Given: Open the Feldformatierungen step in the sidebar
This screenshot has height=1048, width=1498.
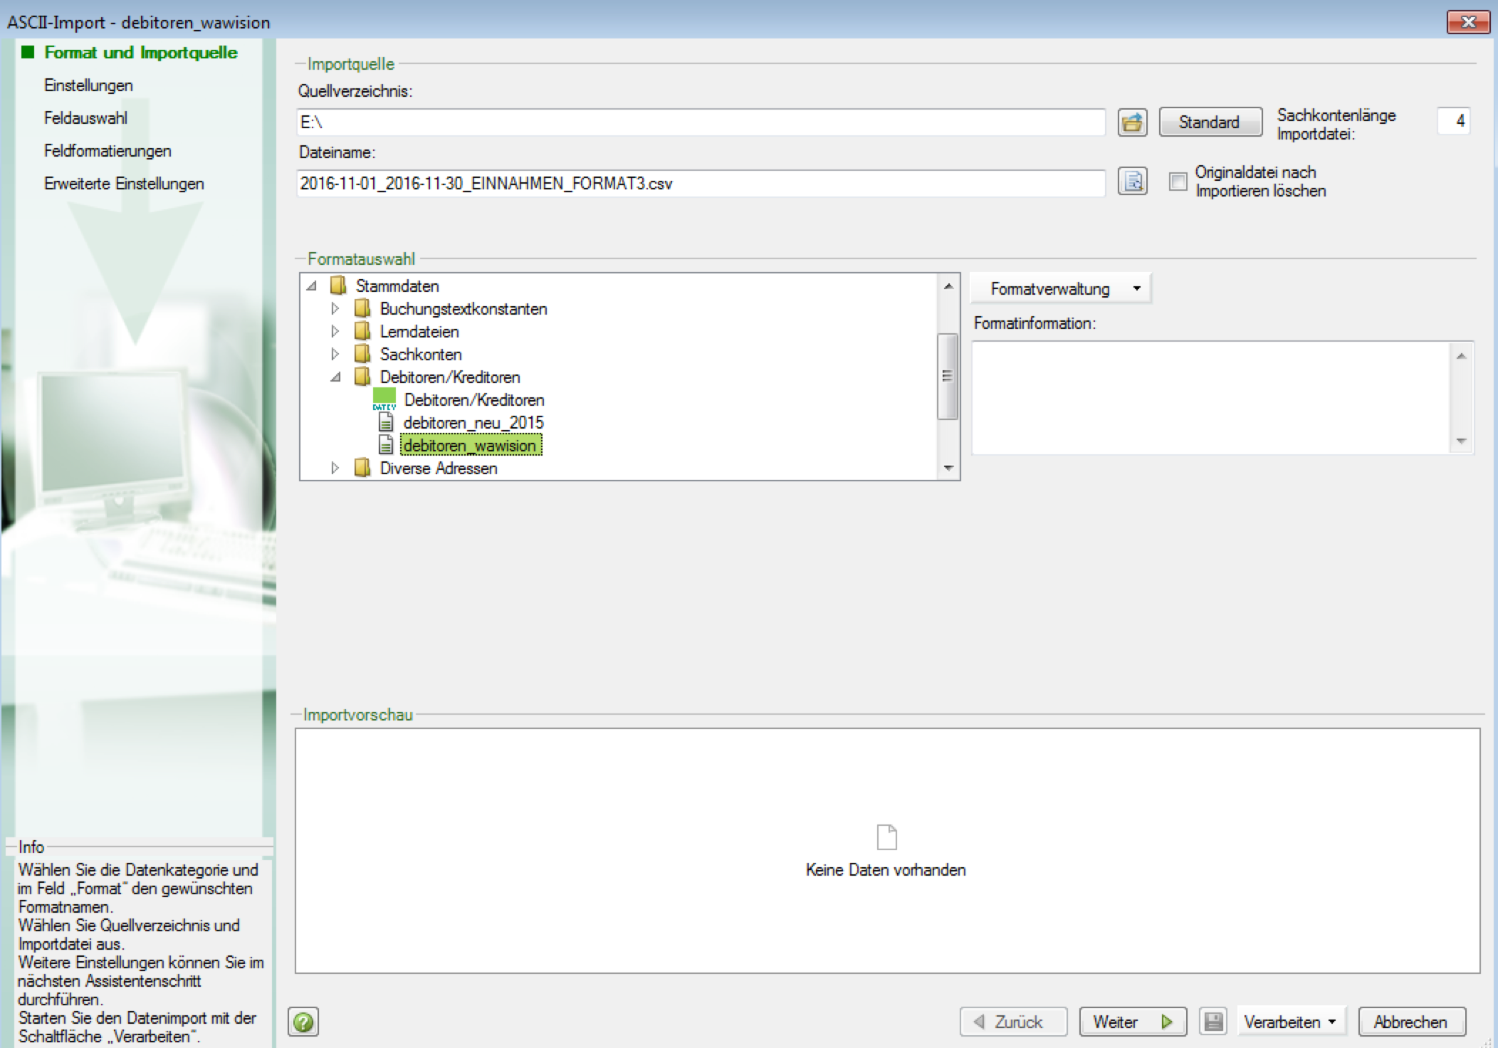Looking at the screenshot, I should click(x=108, y=151).
